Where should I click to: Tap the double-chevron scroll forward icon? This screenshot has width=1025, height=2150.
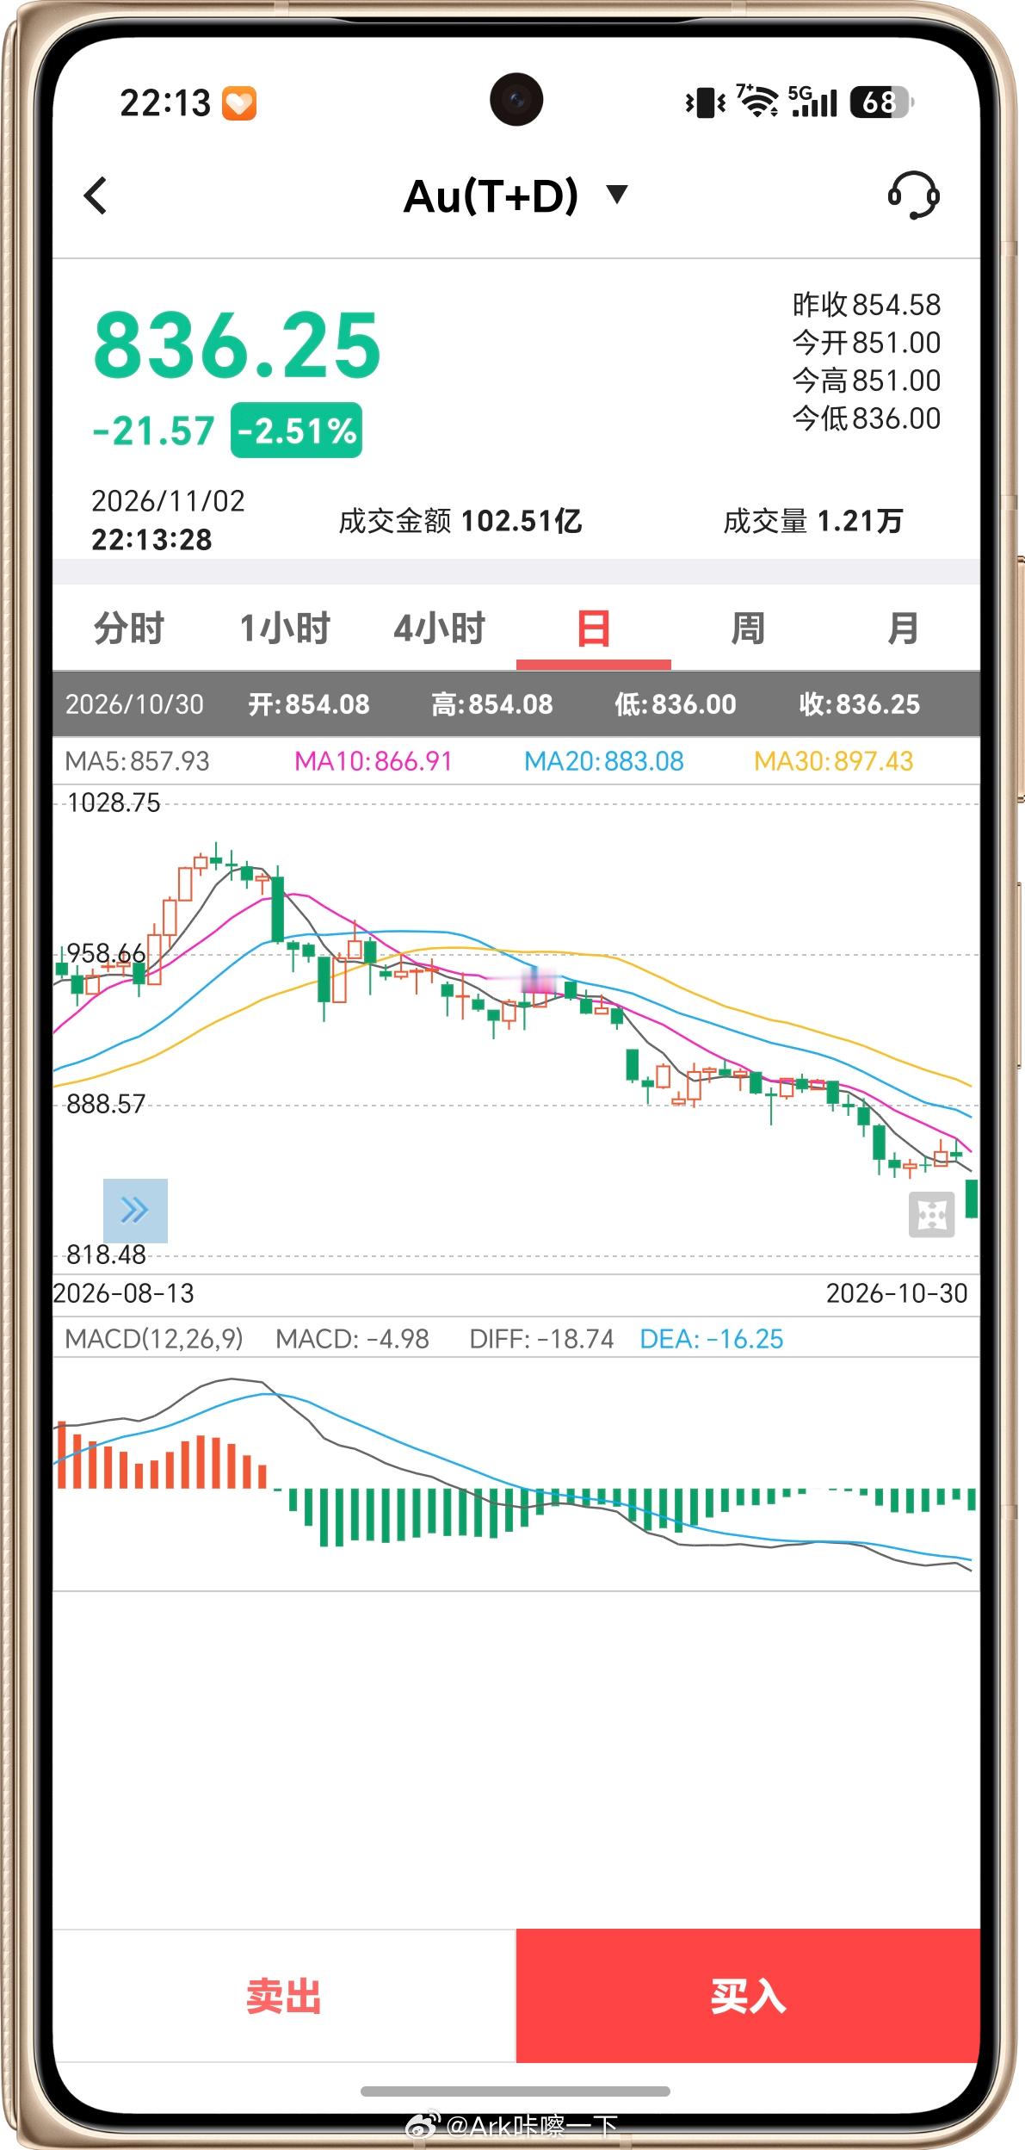tap(135, 1210)
